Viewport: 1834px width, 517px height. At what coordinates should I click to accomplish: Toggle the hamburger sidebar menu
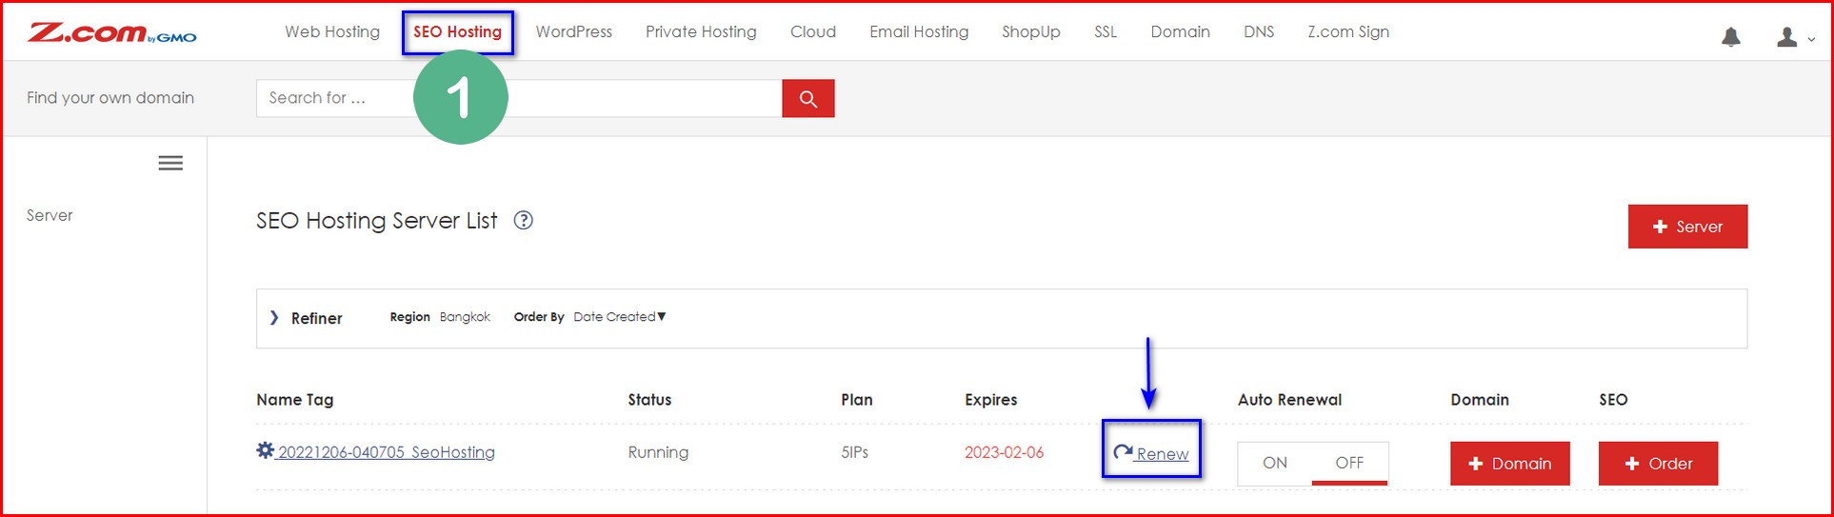click(x=170, y=163)
